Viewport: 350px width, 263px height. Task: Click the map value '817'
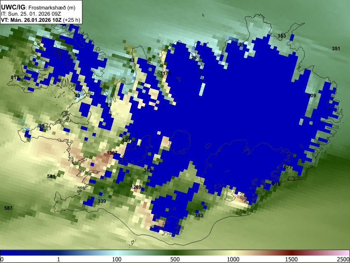[15, 77]
